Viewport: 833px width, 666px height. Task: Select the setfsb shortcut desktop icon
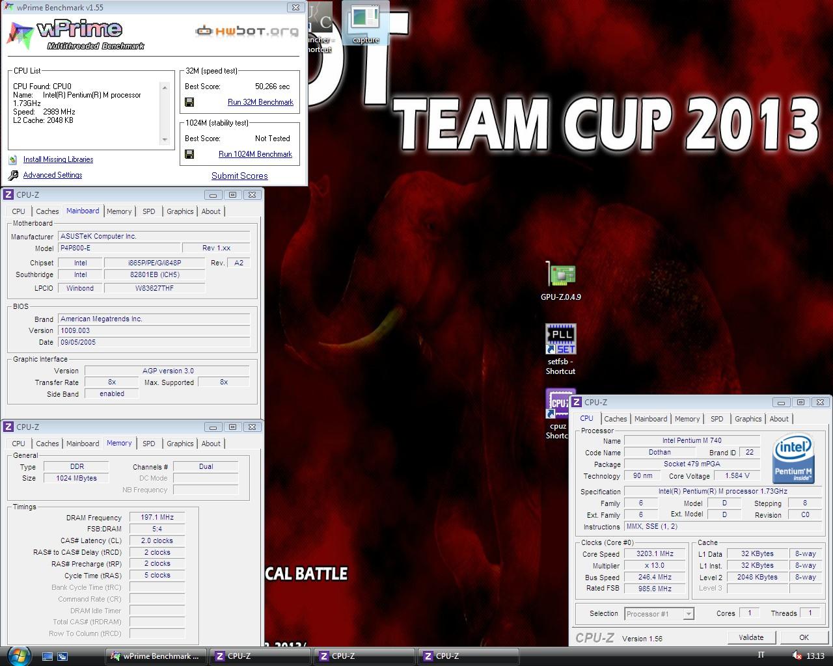click(x=560, y=350)
